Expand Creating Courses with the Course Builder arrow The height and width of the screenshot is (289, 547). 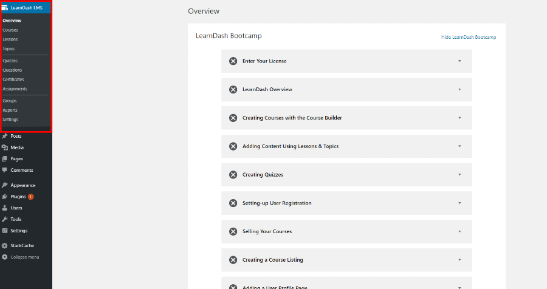coord(459,118)
